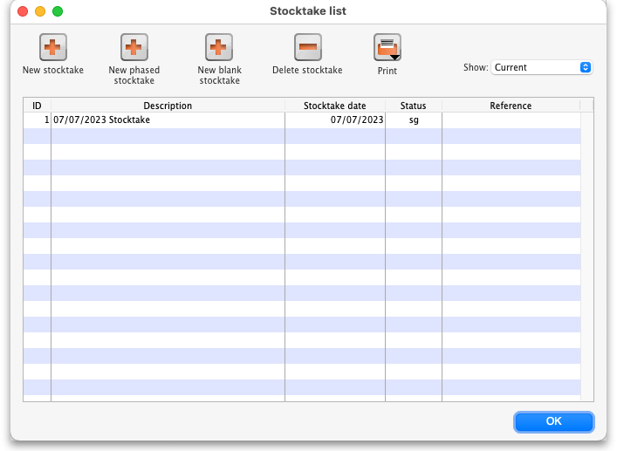Click the New blank stocktake icon
This screenshot has height=451, width=617.
(219, 47)
